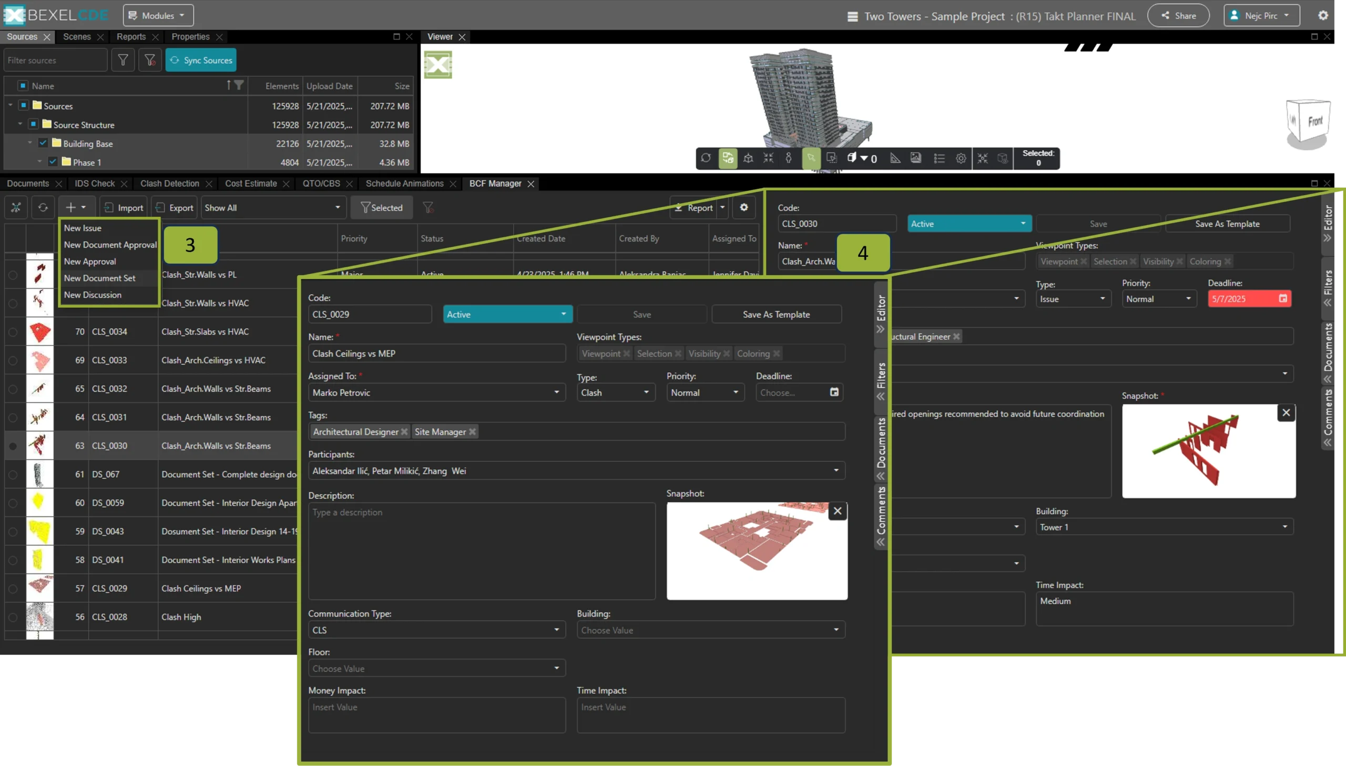Select radio button for CLS_0028 row
The height and width of the screenshot is (766, 1346).
13,617
